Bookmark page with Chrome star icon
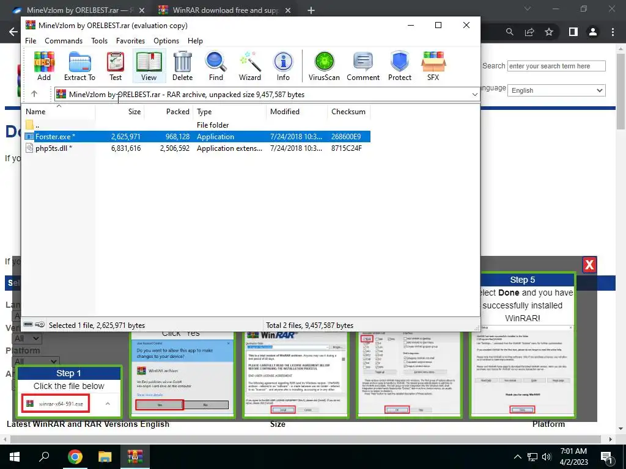 [549, 32]
